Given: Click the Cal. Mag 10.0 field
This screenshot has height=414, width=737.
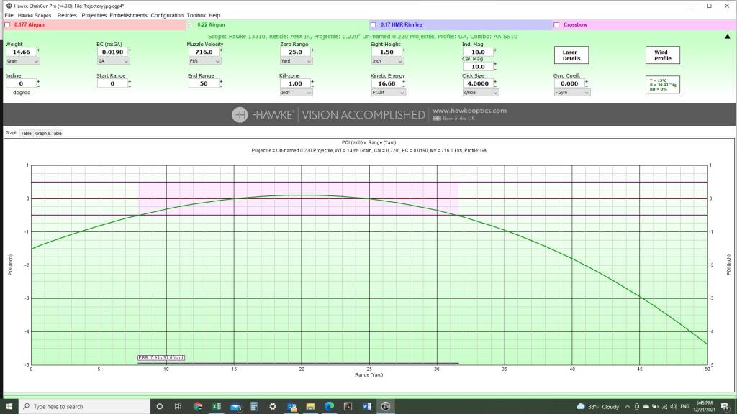Looking at the screenshot, I should point(478,67).
